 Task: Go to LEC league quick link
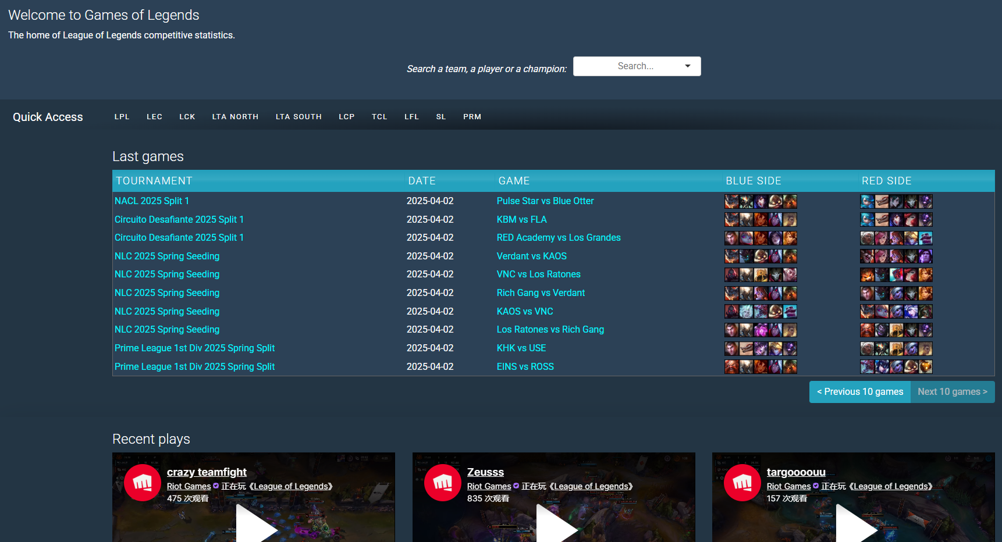tap(154, 117)
